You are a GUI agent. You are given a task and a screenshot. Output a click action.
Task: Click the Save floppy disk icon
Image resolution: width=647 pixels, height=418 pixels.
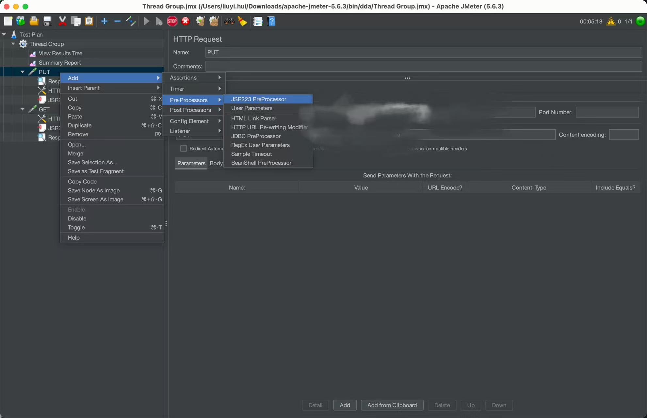click(47, 22)
